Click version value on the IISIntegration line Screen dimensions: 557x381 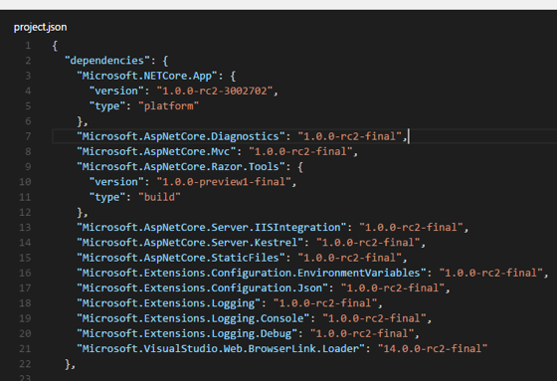tap(412, 228)
